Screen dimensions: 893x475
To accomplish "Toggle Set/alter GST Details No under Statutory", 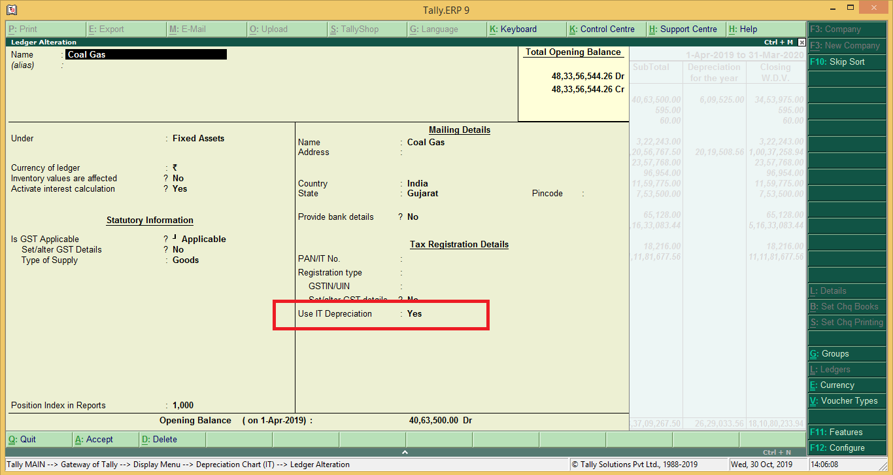I will coord(178,249).
